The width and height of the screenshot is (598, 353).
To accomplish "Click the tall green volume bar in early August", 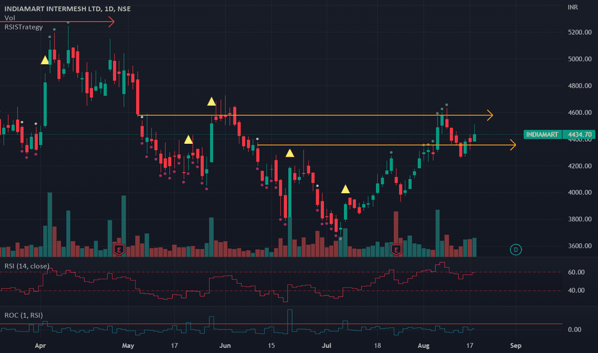I will coord(438,233).
